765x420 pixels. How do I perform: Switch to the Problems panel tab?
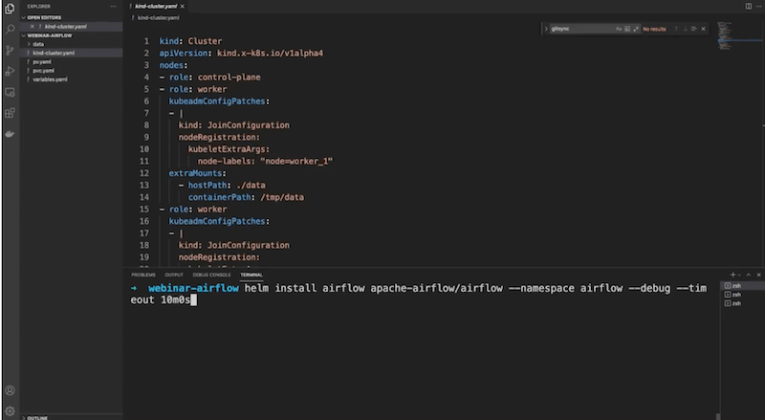pyautogui.click(x=142, y=275)
